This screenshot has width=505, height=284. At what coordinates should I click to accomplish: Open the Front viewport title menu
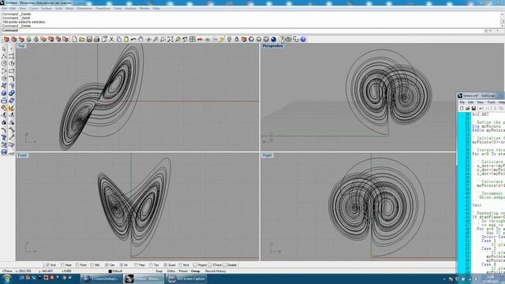[22, 155]
